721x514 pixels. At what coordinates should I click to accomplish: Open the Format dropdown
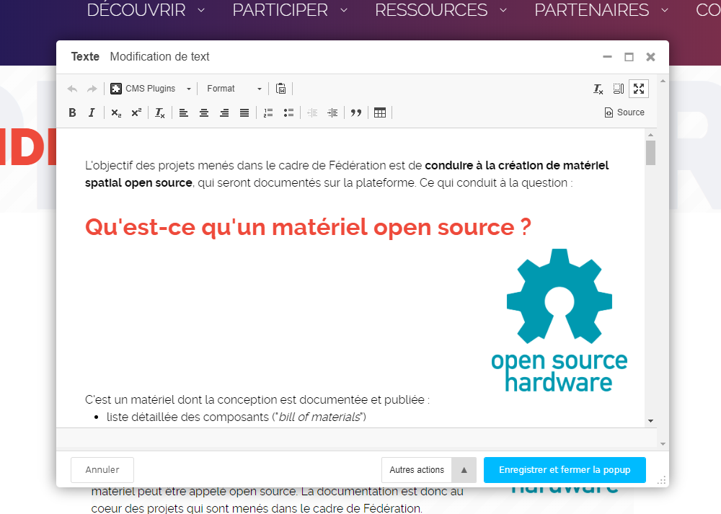pos(234,89)
